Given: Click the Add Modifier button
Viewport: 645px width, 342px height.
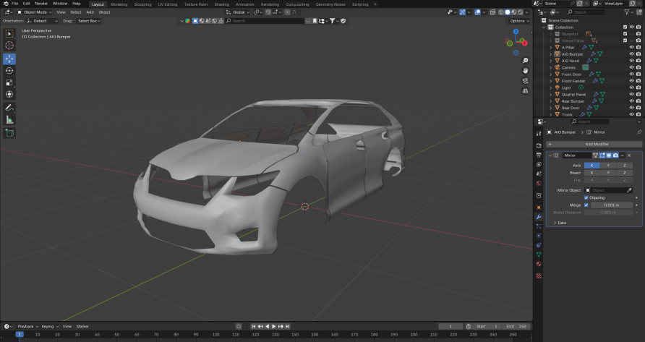Looking at the screenshot, I should click(597, 145).
